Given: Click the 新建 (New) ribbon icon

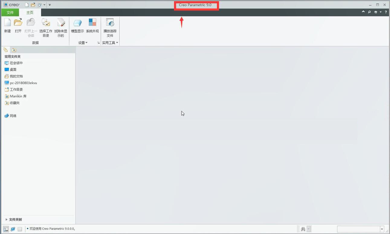Looking at the screenshot, I should click(x=8, y=23).
